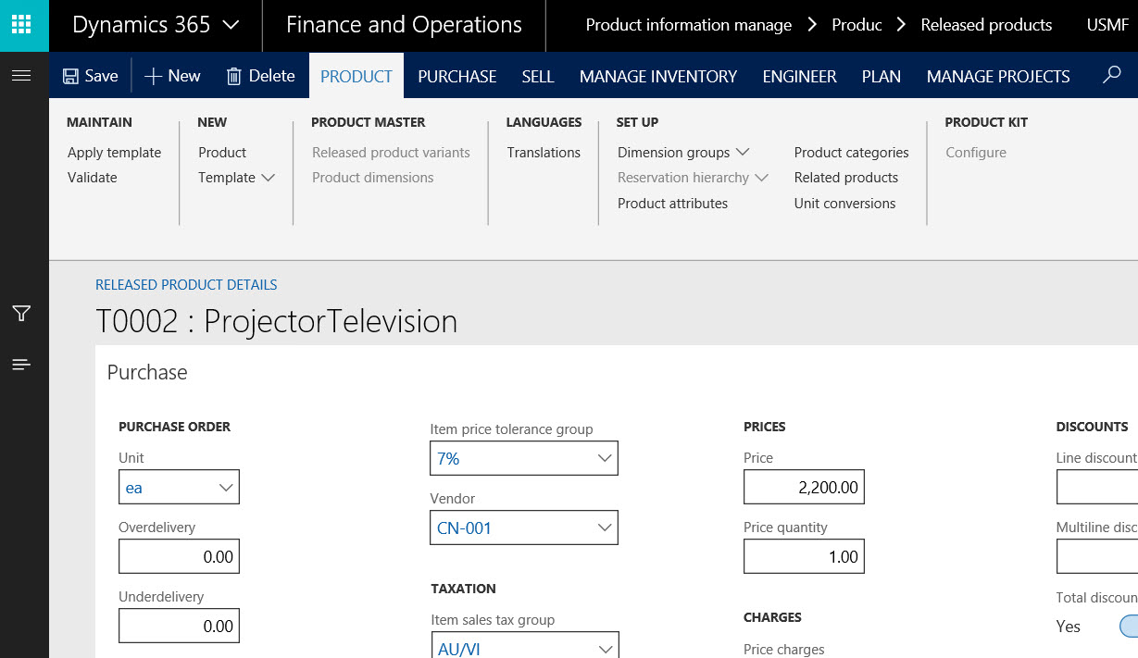The width and height of the screenshot is (1138, 658).
Task: Toggle the Total discount switch
Action: pyautogui.click(x=1128, y=627)
